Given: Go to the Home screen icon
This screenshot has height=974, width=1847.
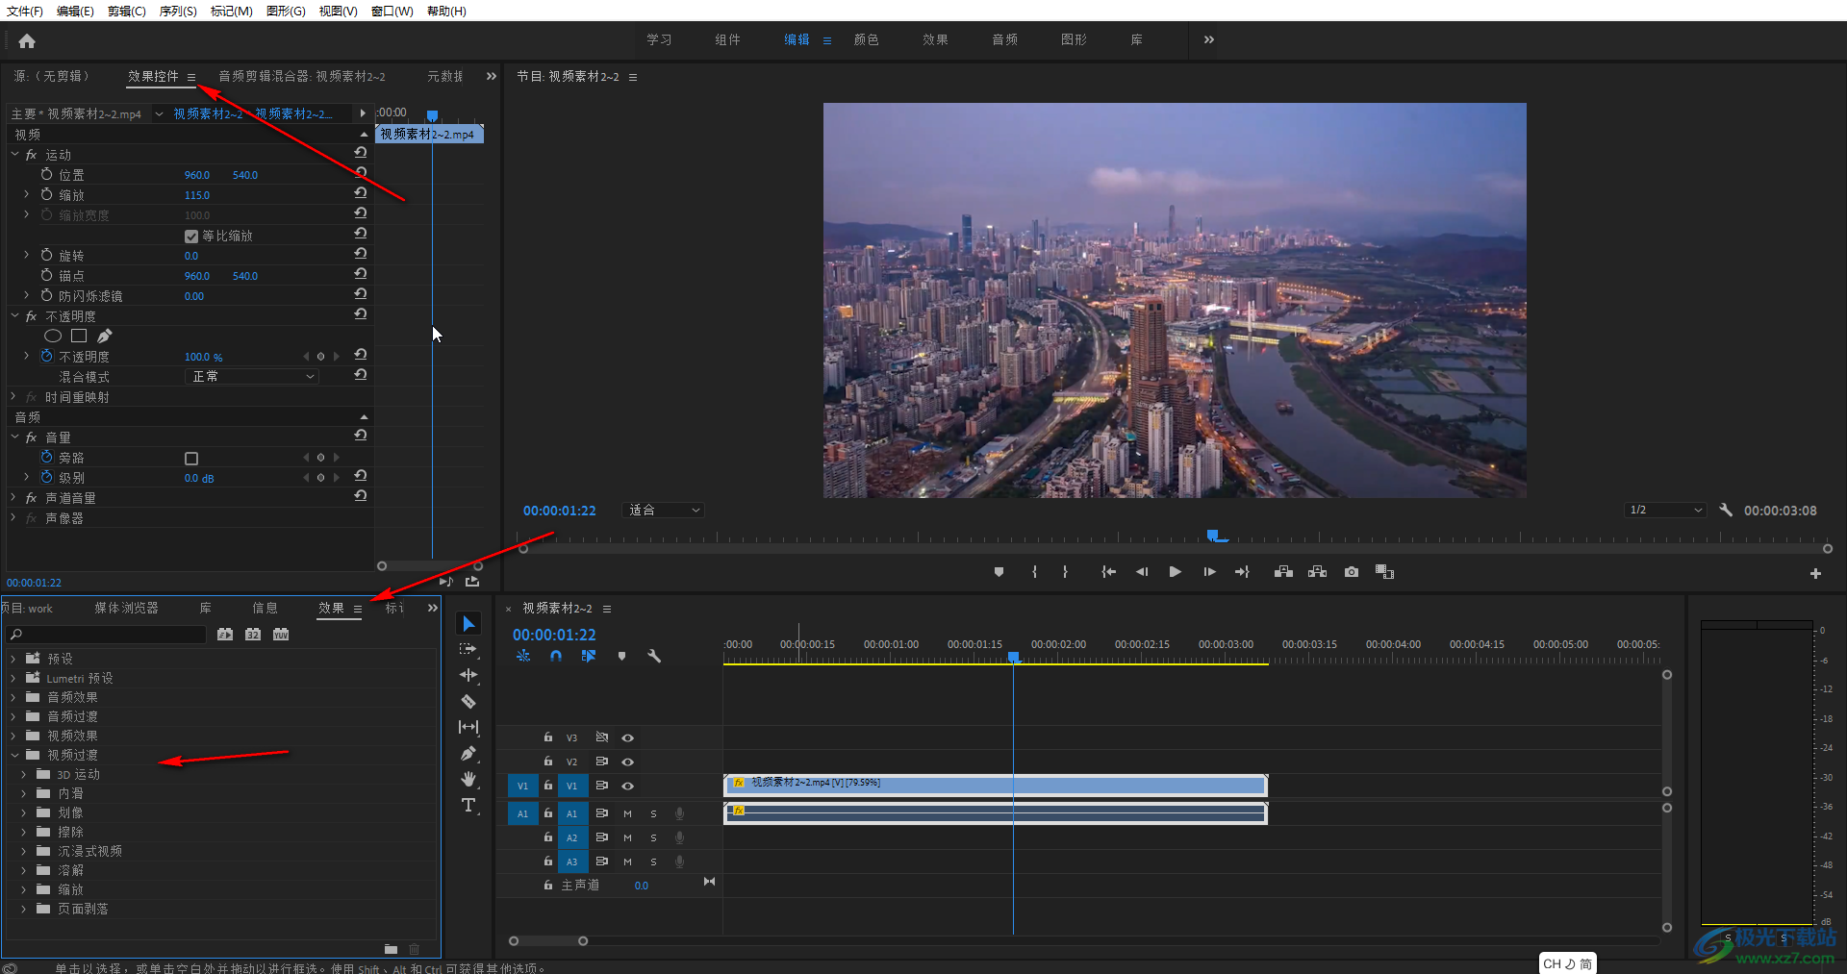Looking at the screenshot, I should pyautogui.click(x=27, y=40).
